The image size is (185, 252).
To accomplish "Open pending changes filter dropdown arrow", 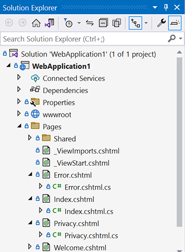I will tap(79, 23).
